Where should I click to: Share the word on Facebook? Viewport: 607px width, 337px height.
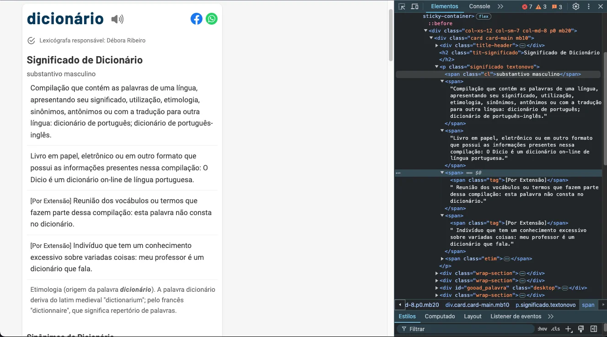(197, 19)
